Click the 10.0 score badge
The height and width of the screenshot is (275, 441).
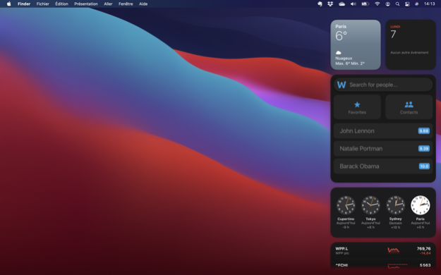pyautogui.click(x=424, y=166)
